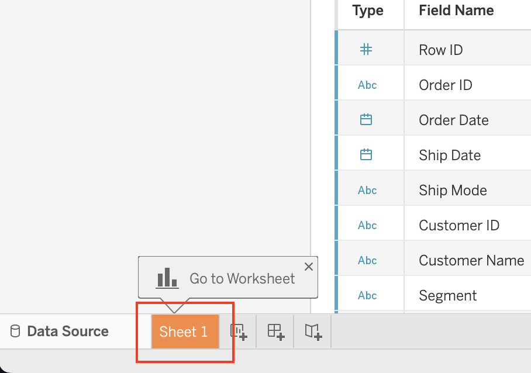
Task: Click the Row ID field name
Action: pyautogui.click(x=440, y=50)
